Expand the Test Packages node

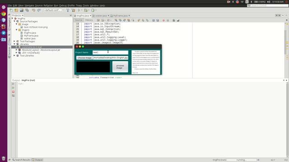[x=14, y=41]
